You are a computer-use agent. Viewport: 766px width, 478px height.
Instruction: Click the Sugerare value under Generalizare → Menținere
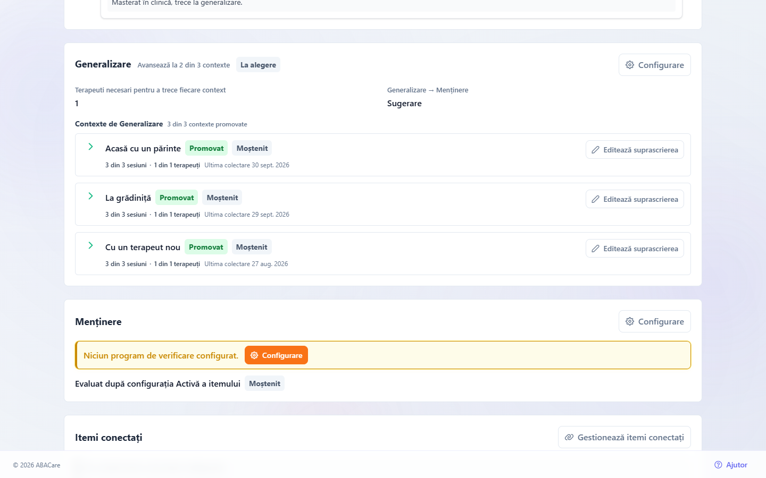(x=404, y=104)
